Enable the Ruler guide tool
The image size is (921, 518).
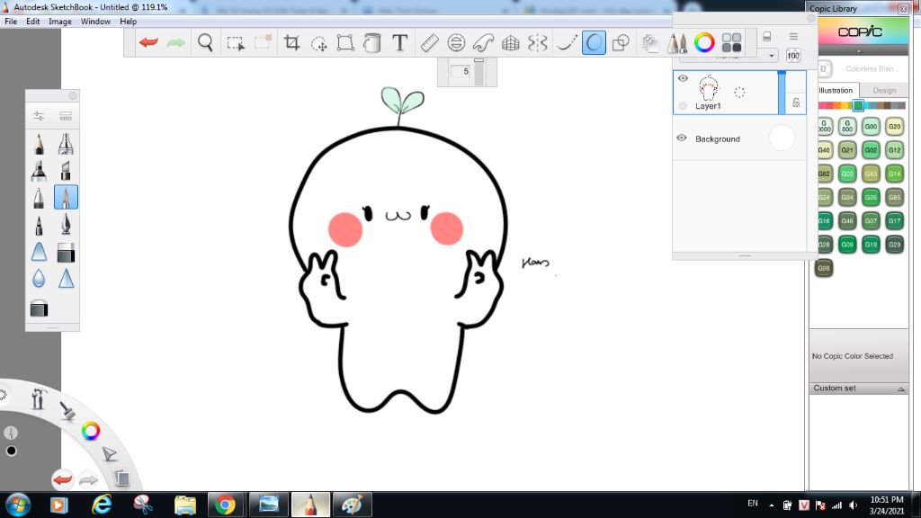429,42
